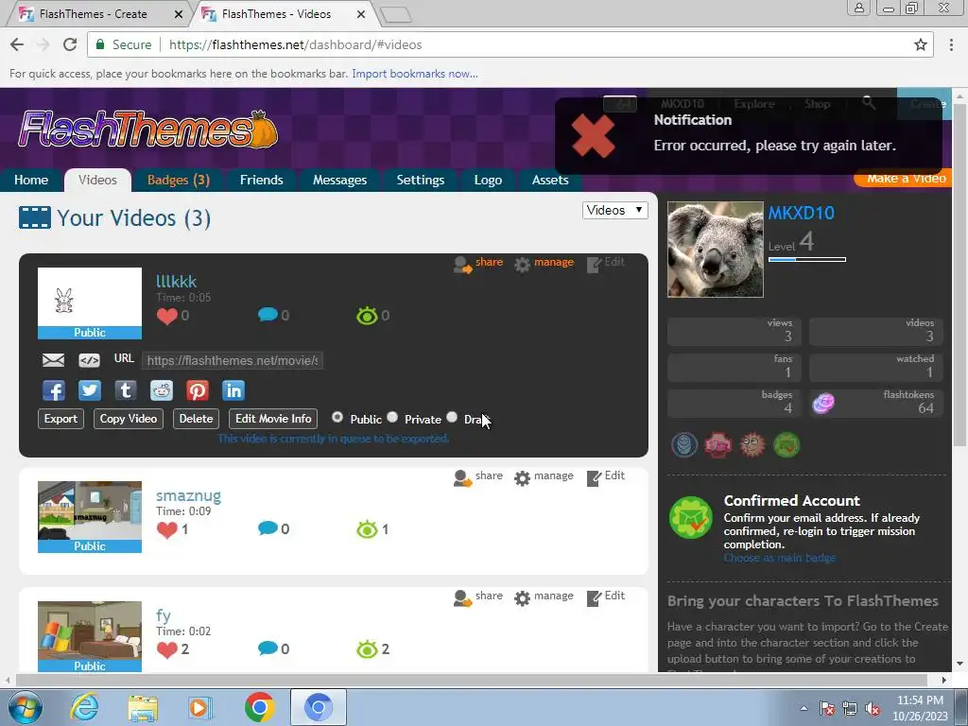
Task: Share lllkkk on LinkedIn icon
Action: pyautogui.click(x=233, y=390)
